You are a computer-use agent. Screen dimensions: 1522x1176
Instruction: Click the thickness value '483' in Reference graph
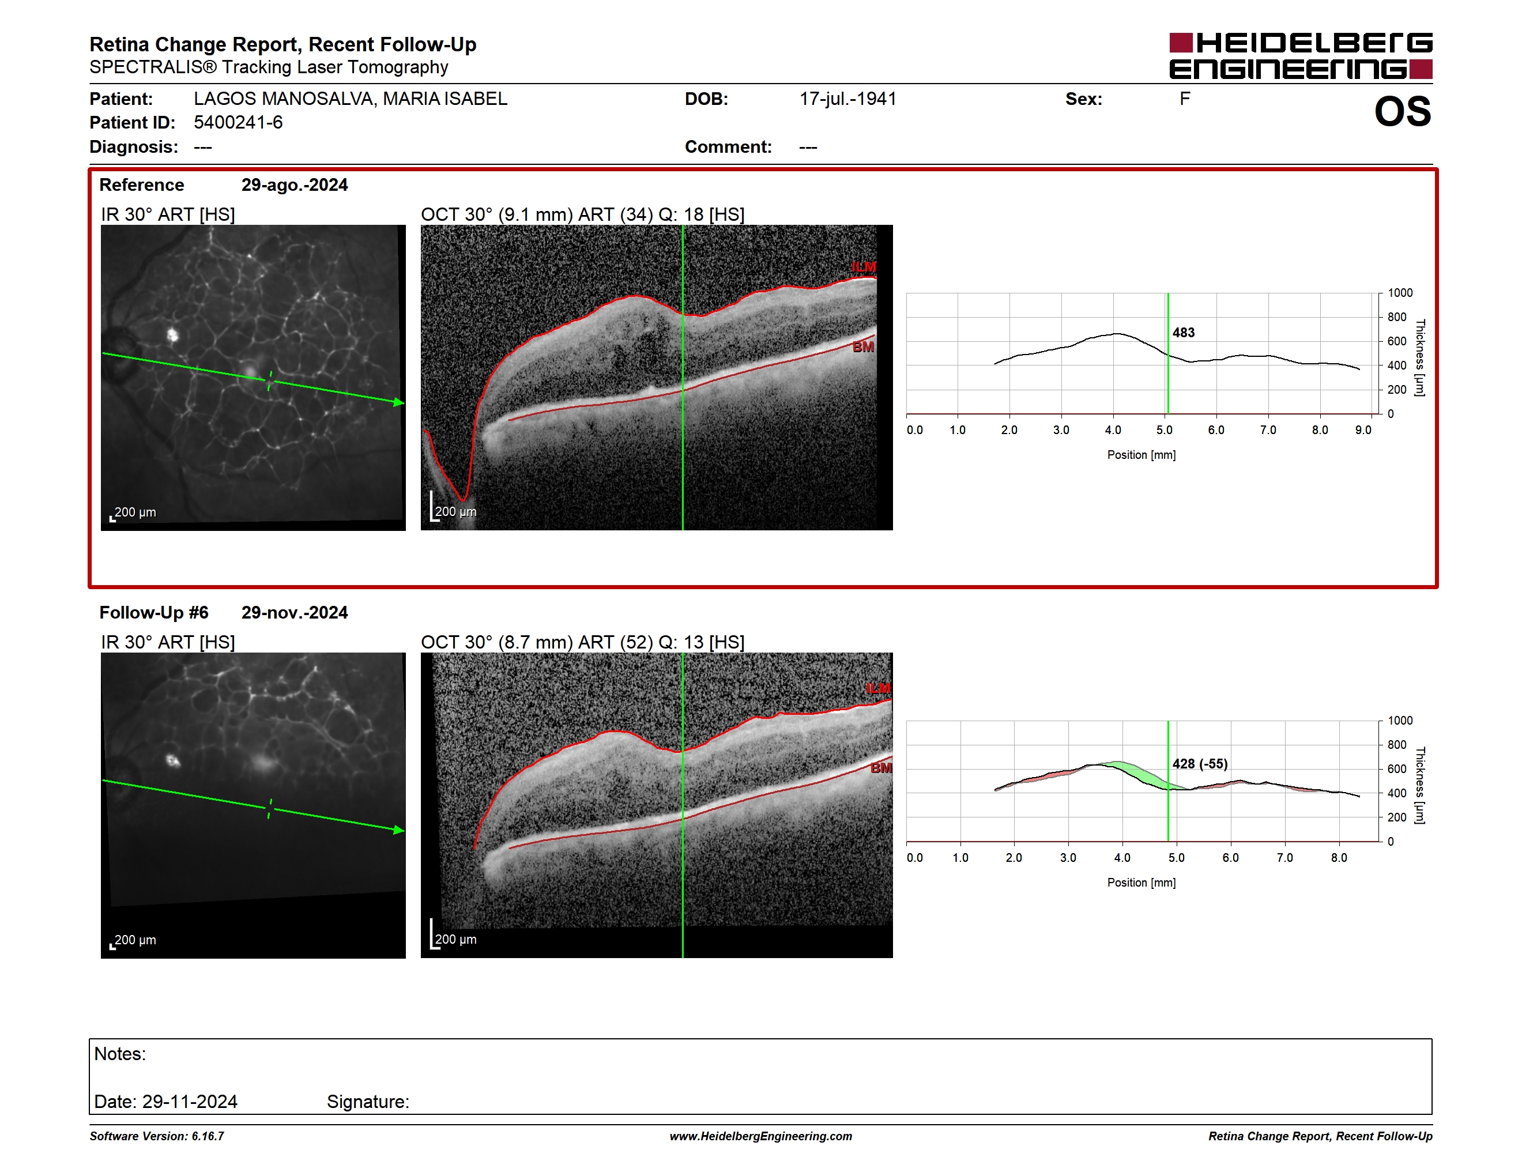click(1184, 333)
